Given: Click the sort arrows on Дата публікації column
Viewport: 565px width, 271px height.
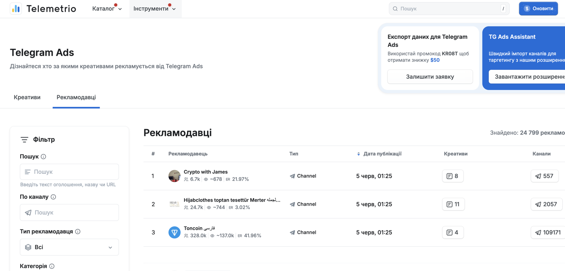Looking at the screenshot, I should click(x=358, y=154).
